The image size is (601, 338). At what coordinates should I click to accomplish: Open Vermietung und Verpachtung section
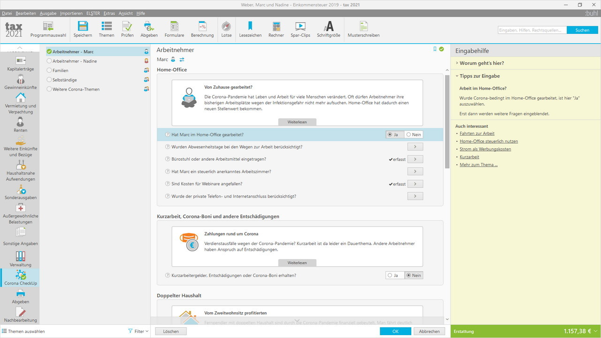pos(21,103)
